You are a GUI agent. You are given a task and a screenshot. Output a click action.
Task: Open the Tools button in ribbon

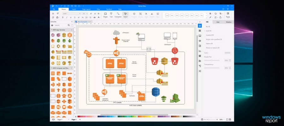tap(228, 15)
